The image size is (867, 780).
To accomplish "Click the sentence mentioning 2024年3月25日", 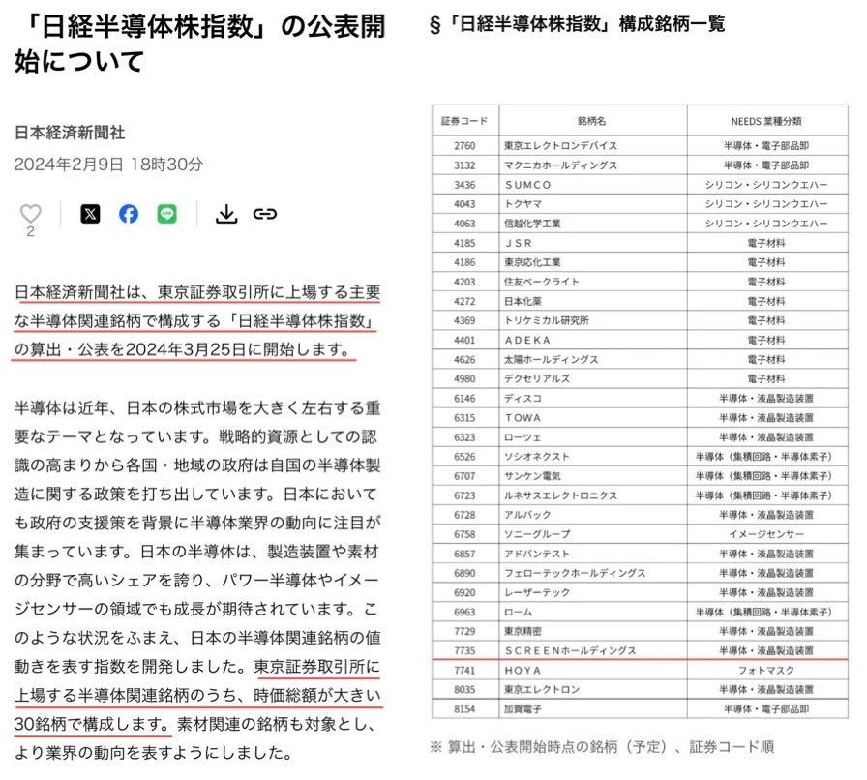I will coord(197,321).
